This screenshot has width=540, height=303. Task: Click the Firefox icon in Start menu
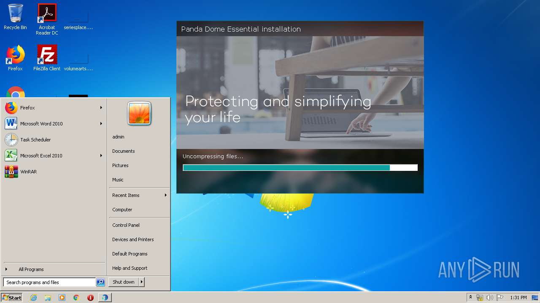click(11, 108)
